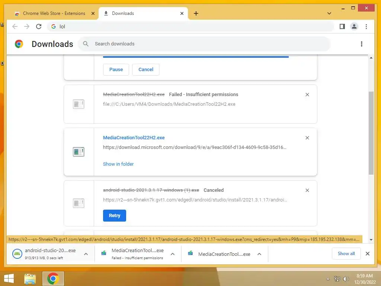Viewport: 381px width, 286px height.
Task: Click the blue download progress bar
Action: 196,57
